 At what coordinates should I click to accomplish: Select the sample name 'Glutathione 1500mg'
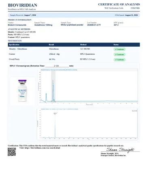[43, 25]
